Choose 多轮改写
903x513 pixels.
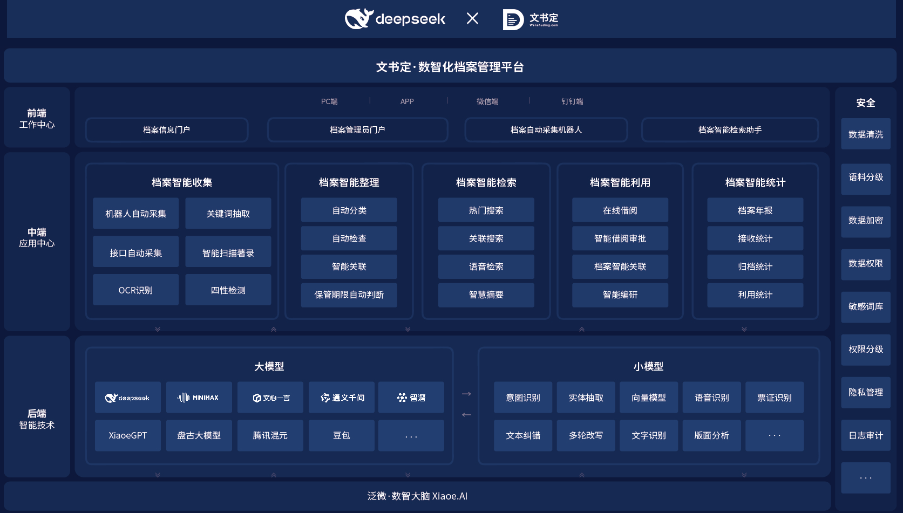tap(586, 435)
